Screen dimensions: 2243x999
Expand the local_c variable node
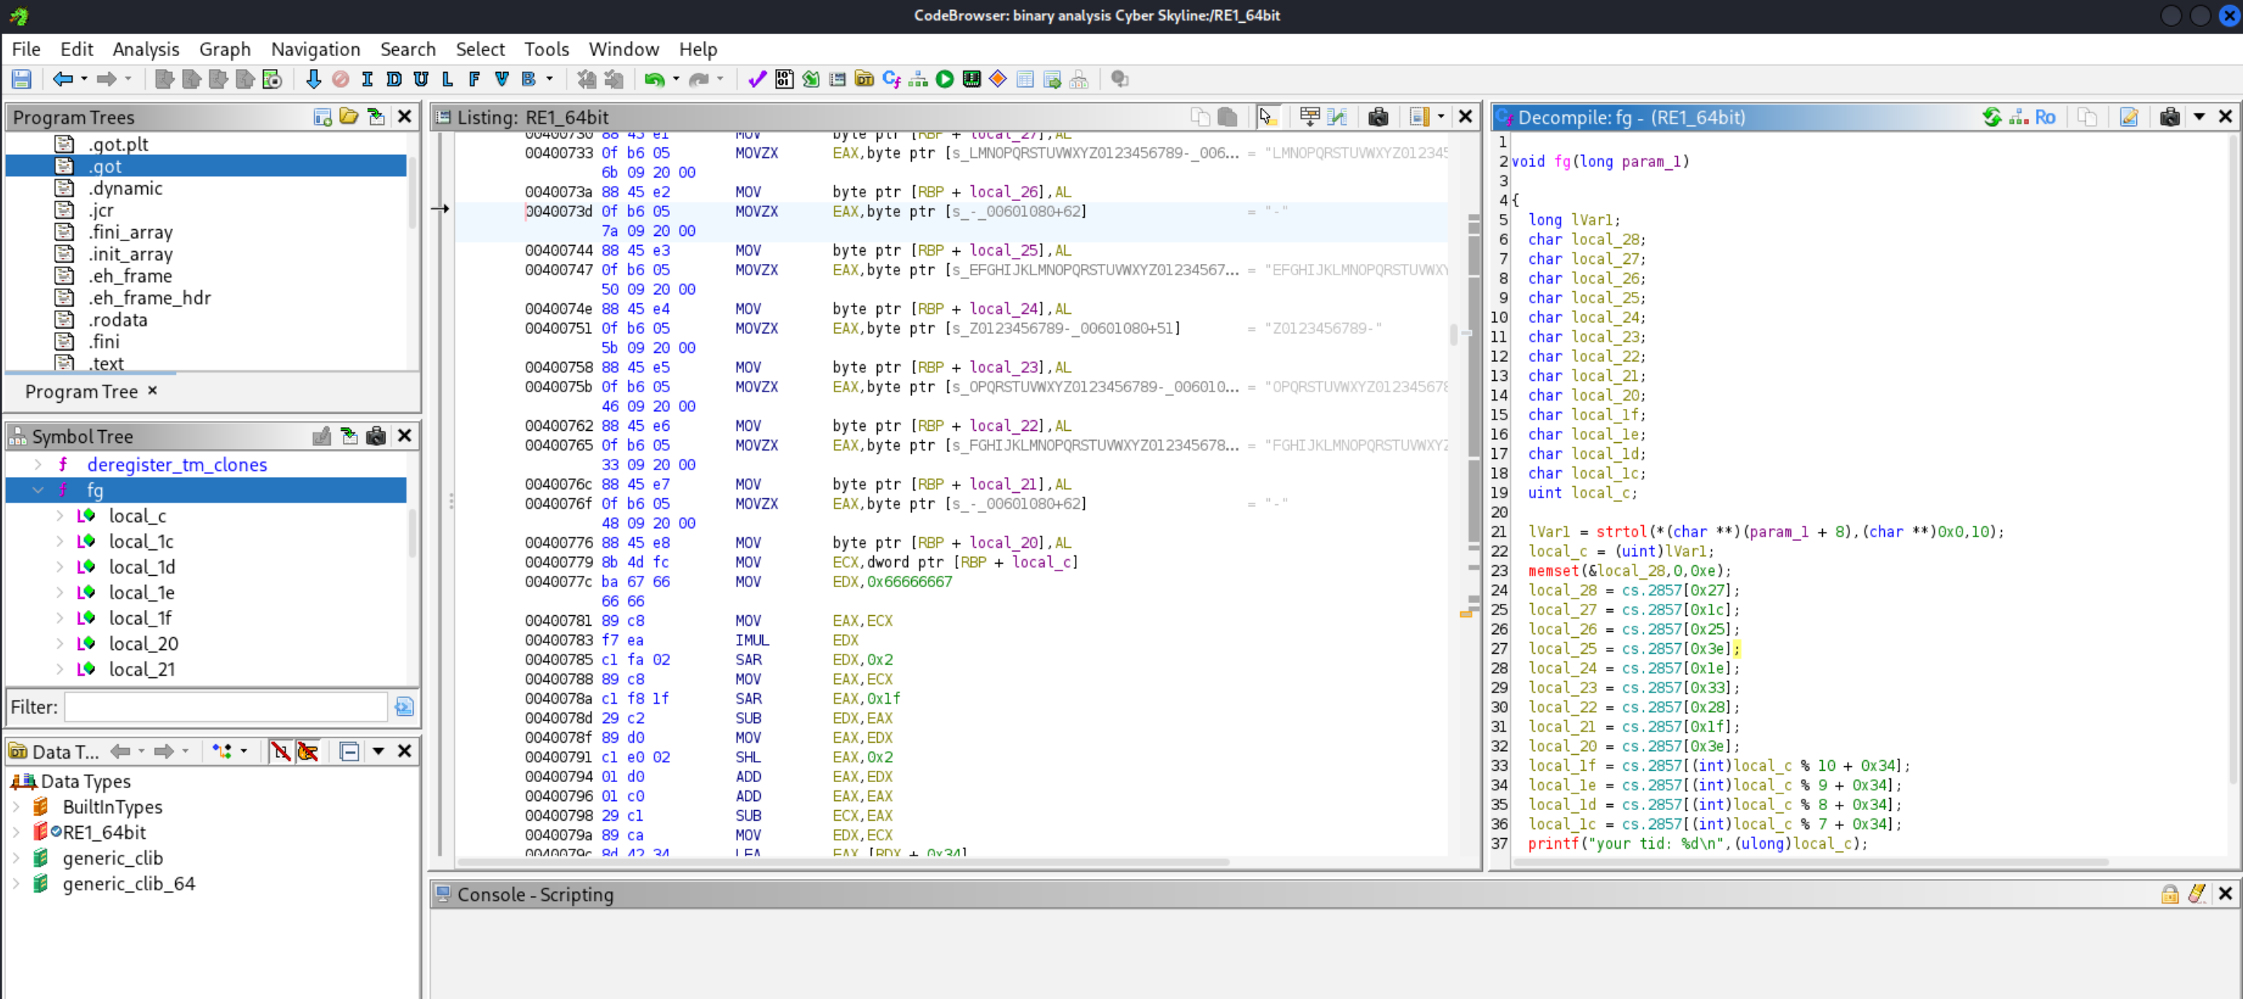coord(60,516)
